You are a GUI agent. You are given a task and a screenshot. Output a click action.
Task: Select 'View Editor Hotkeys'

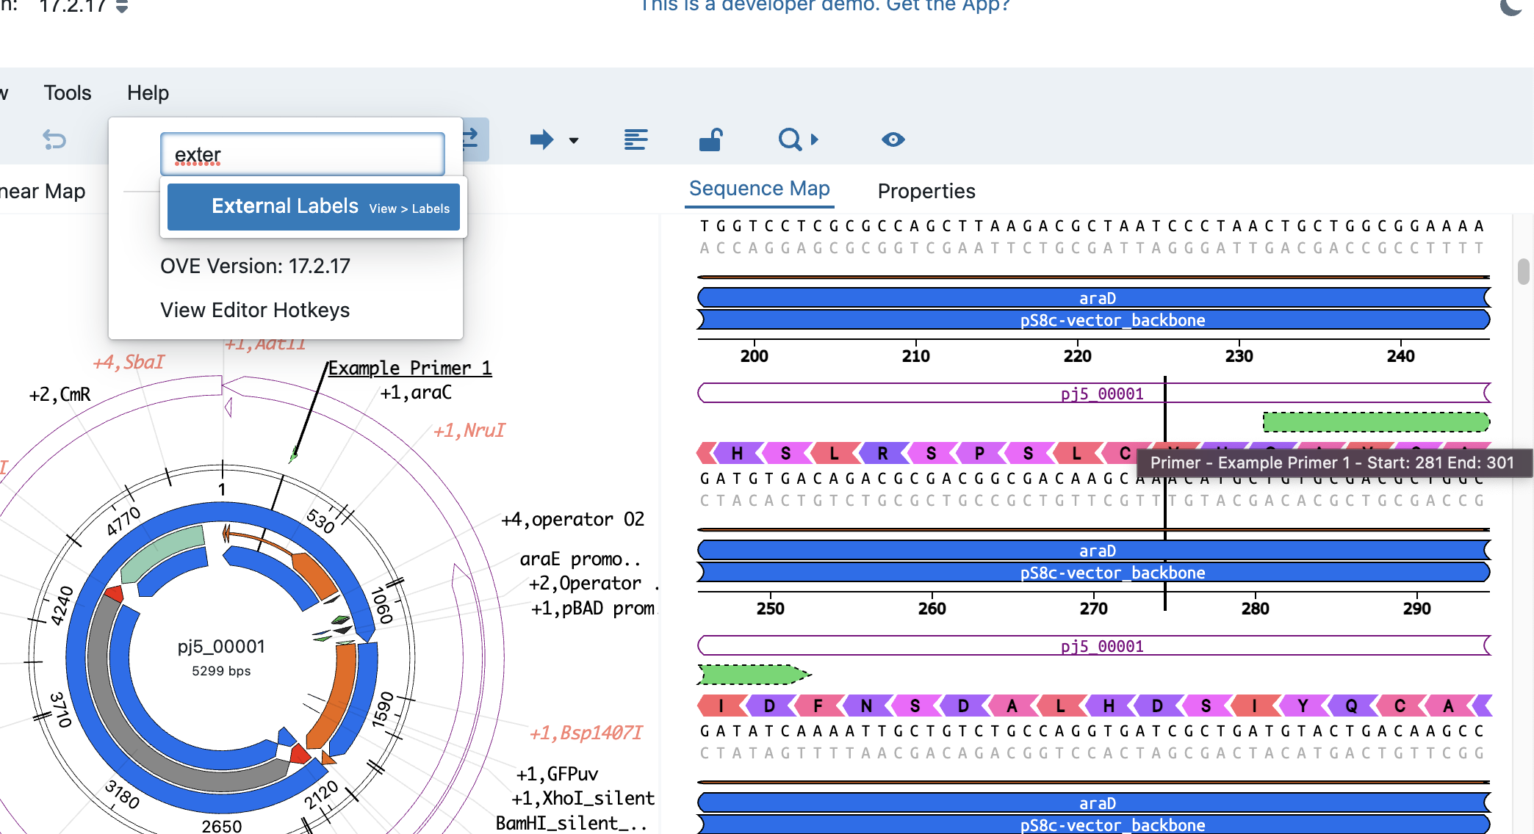click(x=255, y=309)
